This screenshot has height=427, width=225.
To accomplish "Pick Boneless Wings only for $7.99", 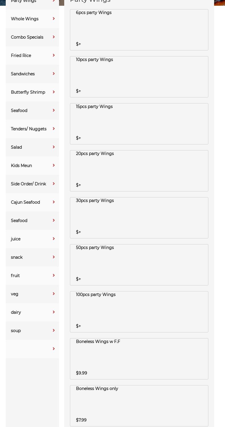I will pos(139,406).
